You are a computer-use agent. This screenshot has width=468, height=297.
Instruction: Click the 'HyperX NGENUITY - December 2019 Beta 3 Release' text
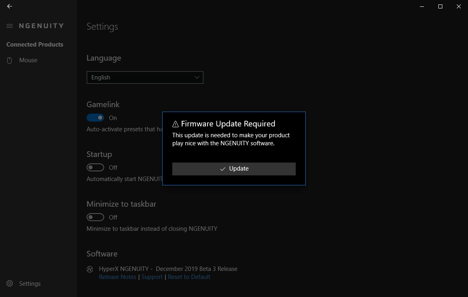click(168, 269)
